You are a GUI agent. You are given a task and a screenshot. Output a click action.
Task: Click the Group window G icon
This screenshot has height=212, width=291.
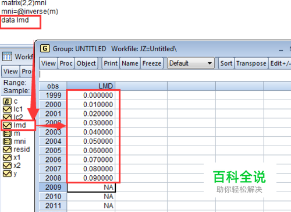[x=45, y=48]
